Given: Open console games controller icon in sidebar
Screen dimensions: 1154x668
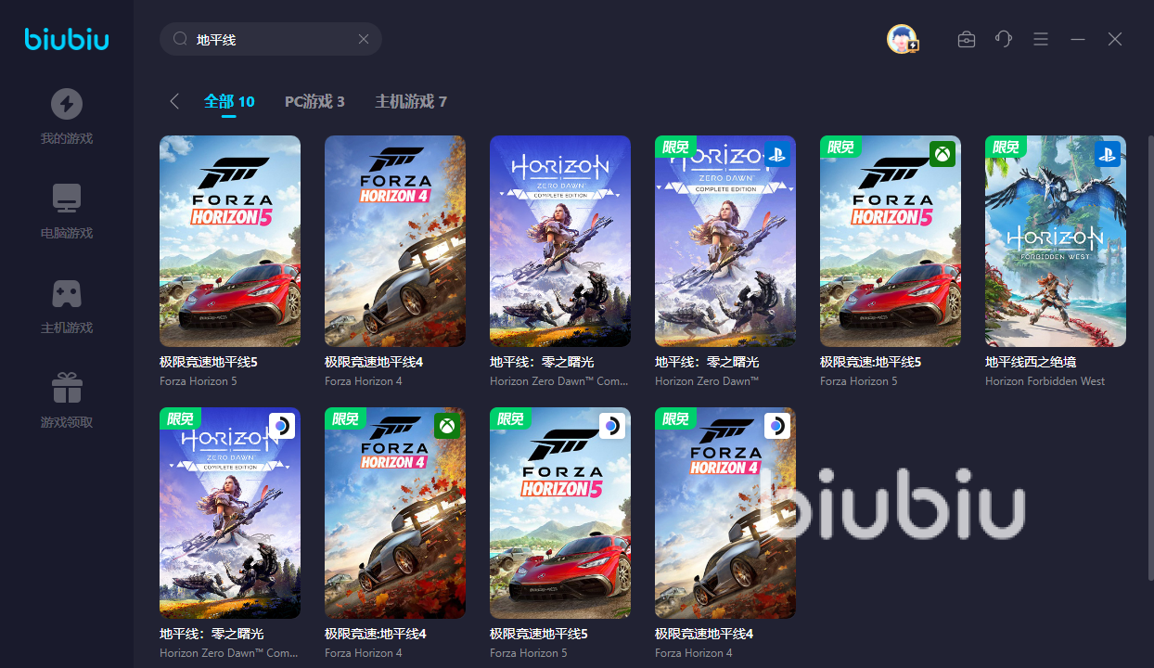Looking at the screenshot, I should pos(66,293).
